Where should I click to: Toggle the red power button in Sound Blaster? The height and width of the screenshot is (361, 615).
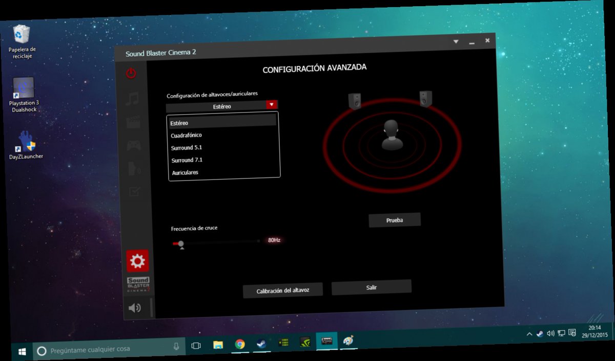point(131,73)
